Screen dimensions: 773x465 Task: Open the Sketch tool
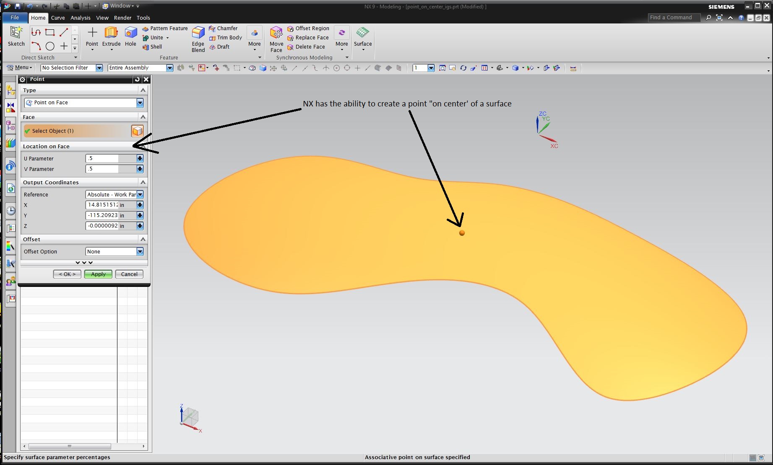(16, 36)
